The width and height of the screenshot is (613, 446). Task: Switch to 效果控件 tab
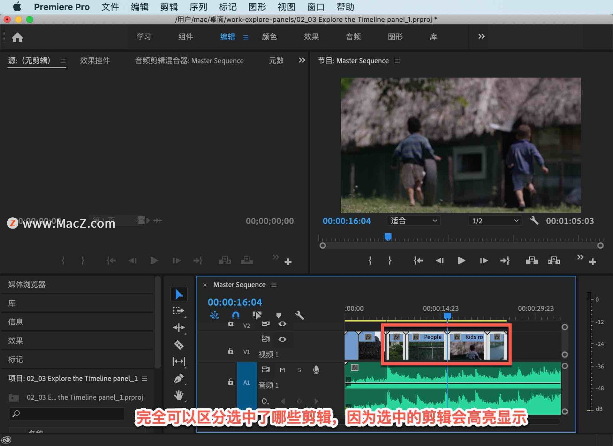95,61
